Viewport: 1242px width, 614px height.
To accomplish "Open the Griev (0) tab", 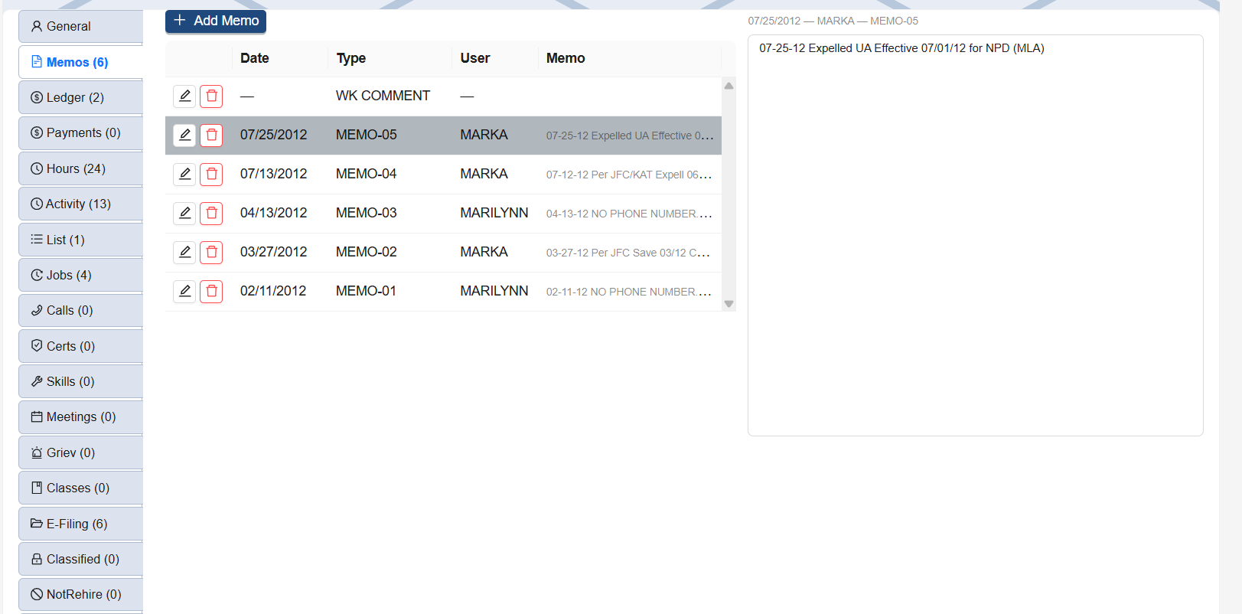I will 80,452.
